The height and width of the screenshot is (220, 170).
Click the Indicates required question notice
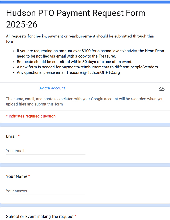(x=31, y=116)
